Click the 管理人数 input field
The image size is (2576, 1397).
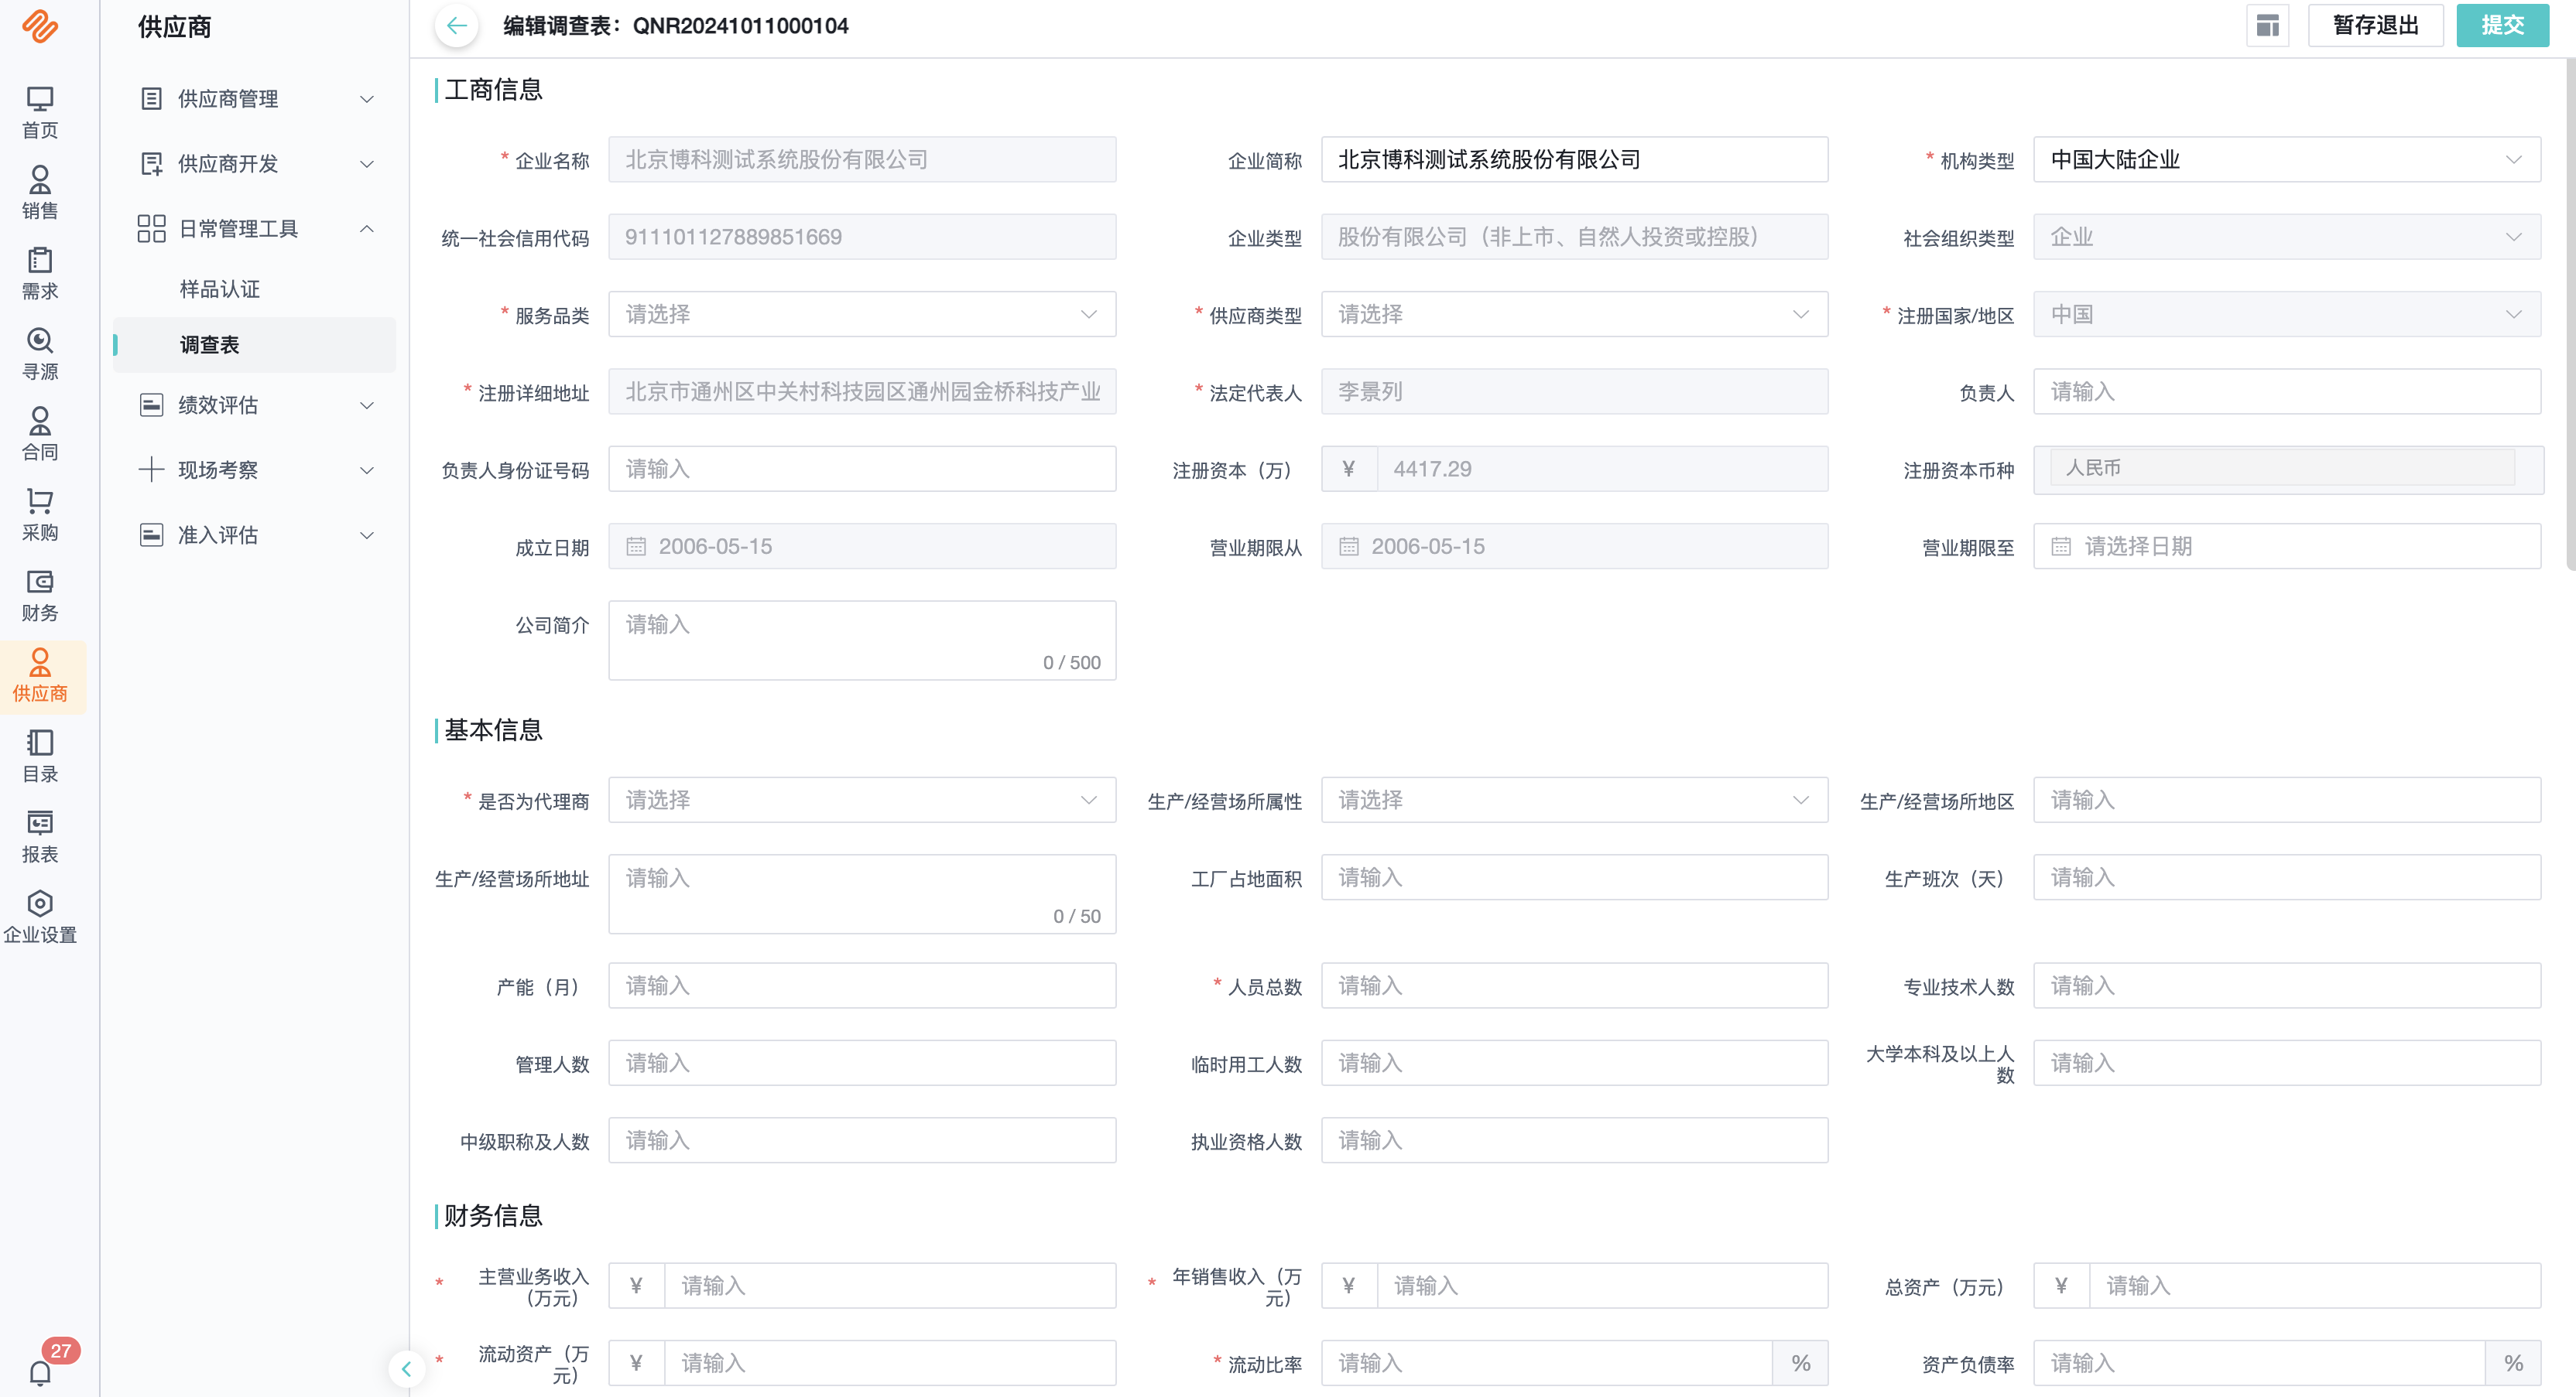click(x=862, y=1064)
